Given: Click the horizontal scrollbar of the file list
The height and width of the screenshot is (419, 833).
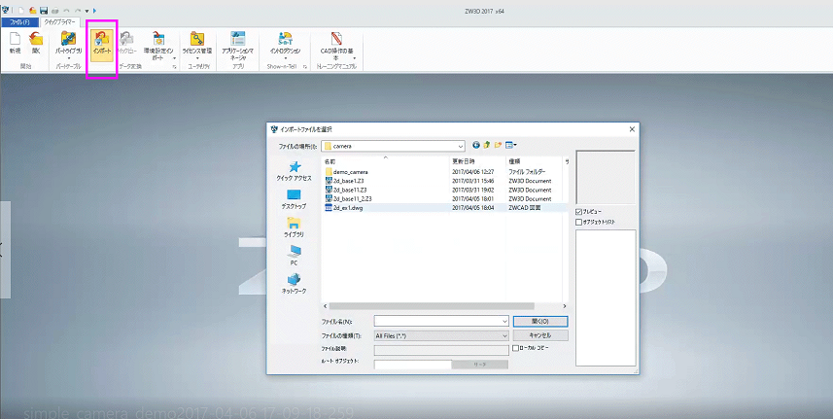Looking at the screenshot, I should pyautogui.click(x=432, y=306).
